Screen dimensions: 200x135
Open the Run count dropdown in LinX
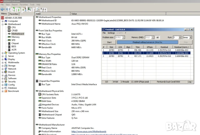pyautogui.click(x=179, y=37)
